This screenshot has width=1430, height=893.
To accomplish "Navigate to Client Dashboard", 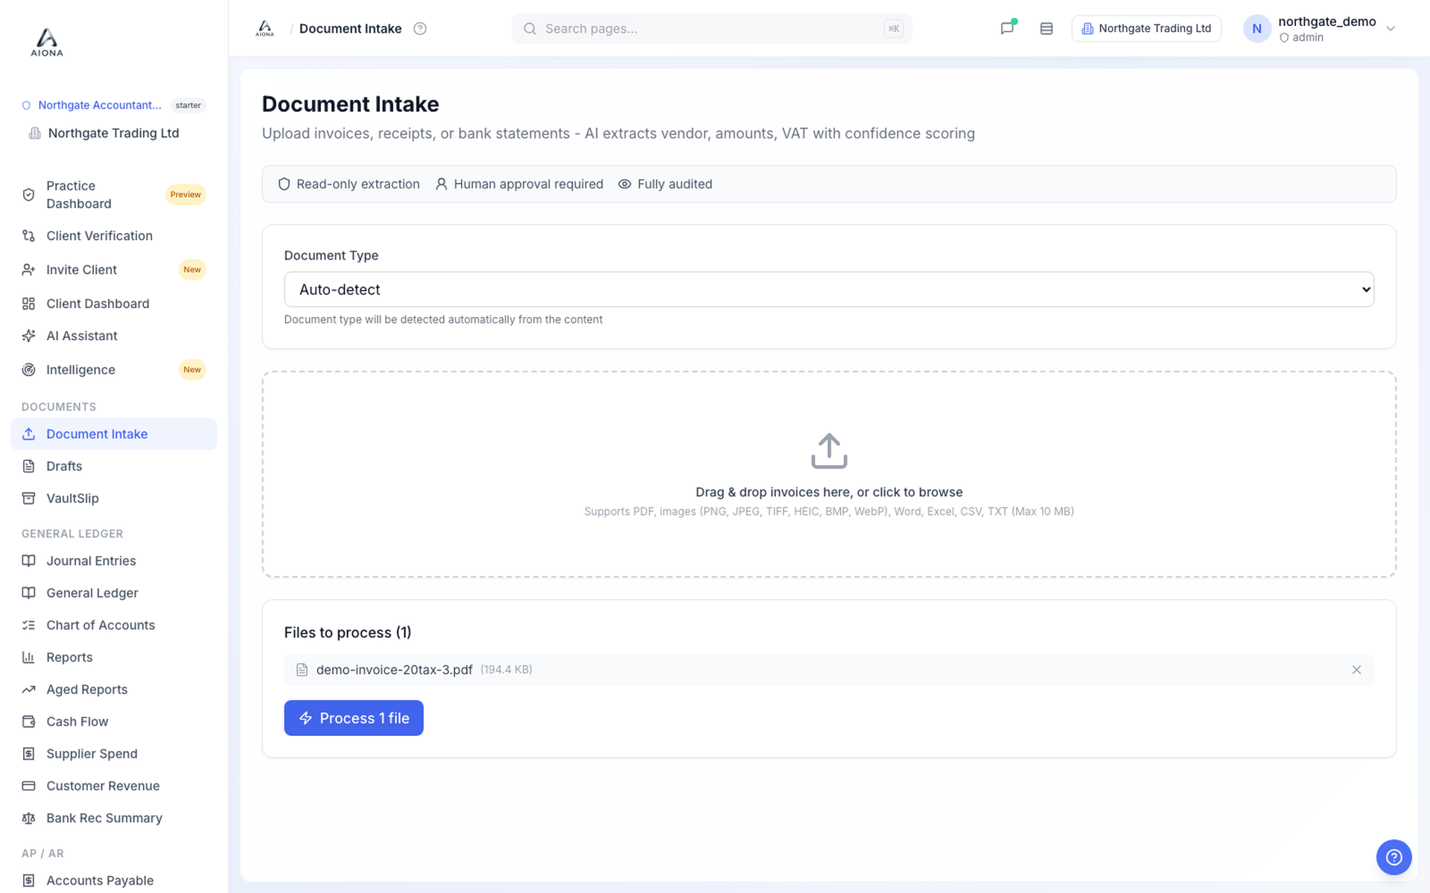I will click(x=113, y=304).
